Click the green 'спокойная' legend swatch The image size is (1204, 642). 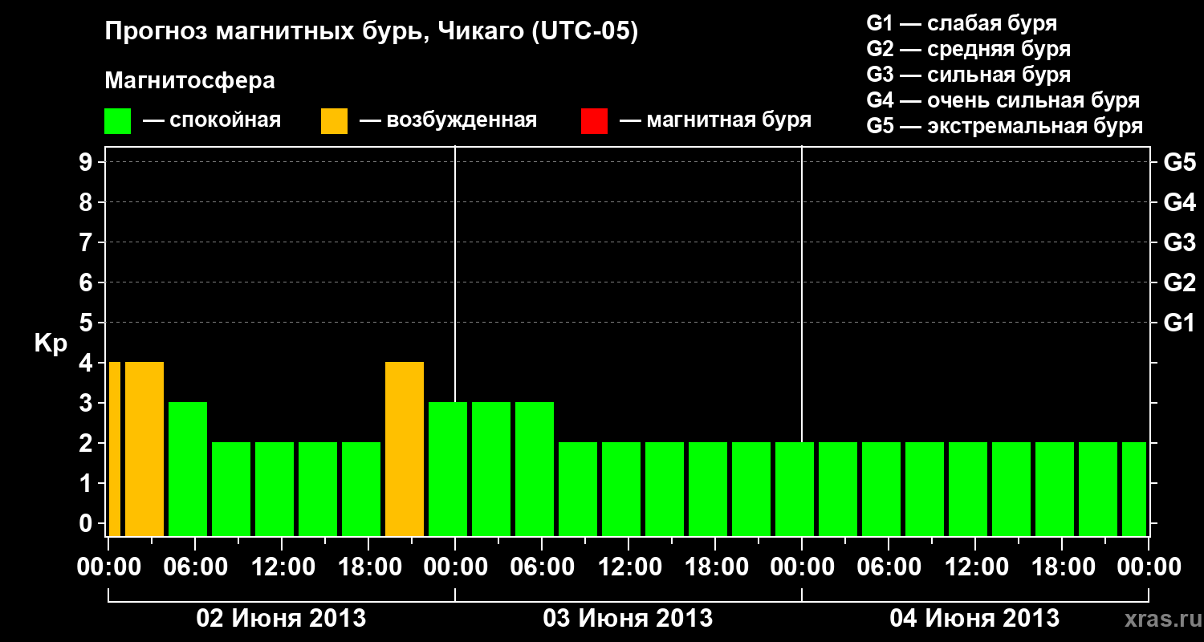click(118, 120)
